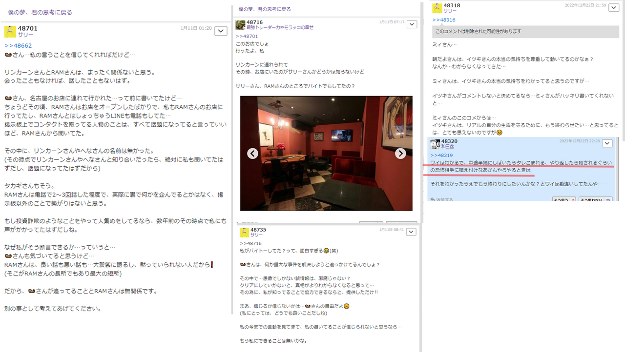Click post number 48716
Viewport: 625px width, 352px height.
coord(254,22)
